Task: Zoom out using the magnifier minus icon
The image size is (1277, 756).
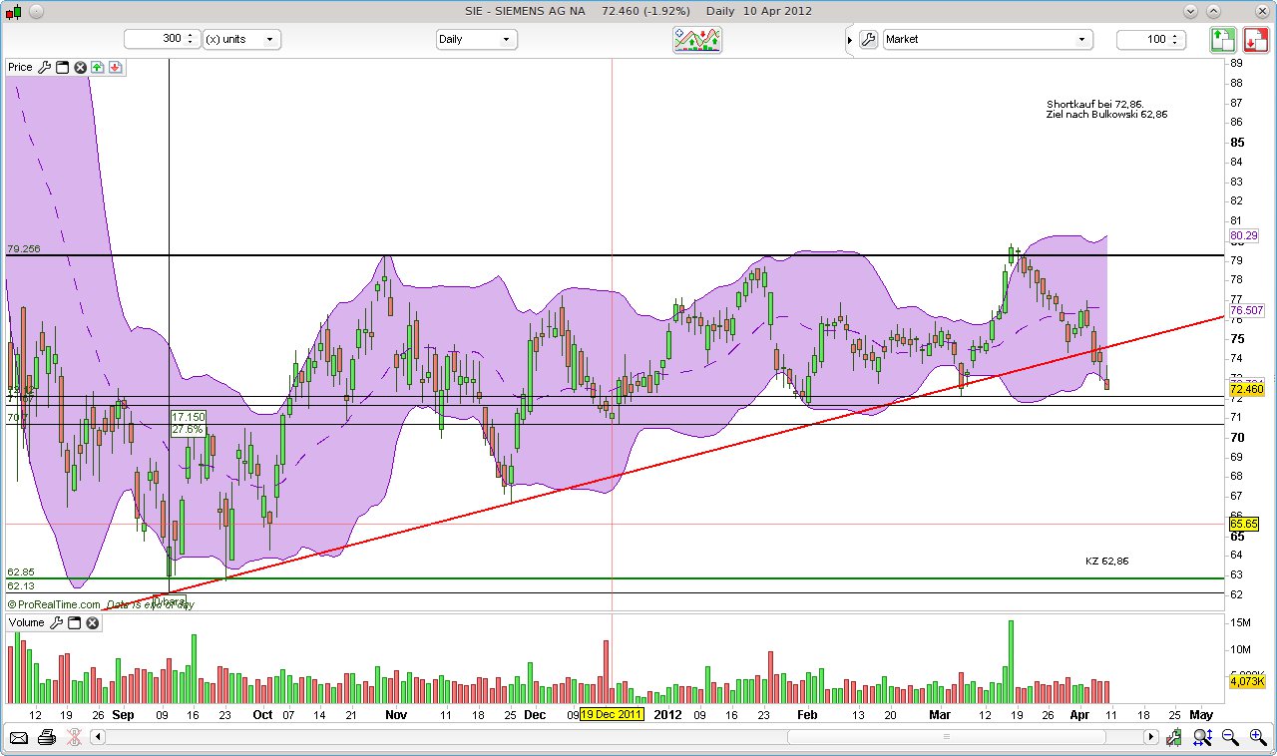Action: click(1230, 738)
